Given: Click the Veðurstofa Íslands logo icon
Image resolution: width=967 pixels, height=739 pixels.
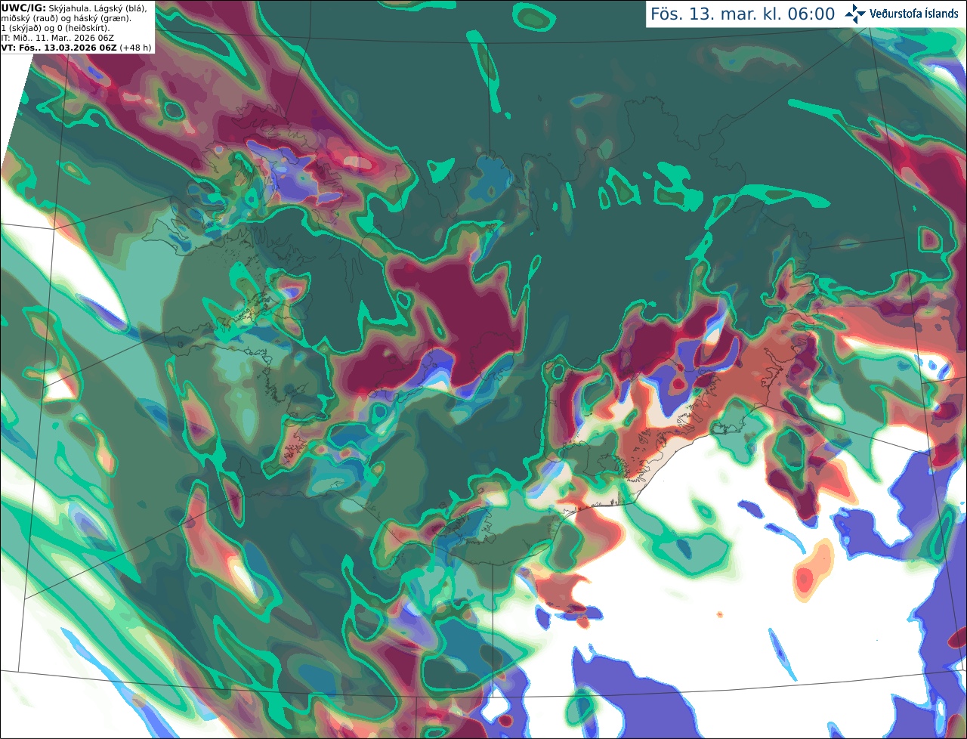Looking at the screenshot, I should click(x=855, y=14).
